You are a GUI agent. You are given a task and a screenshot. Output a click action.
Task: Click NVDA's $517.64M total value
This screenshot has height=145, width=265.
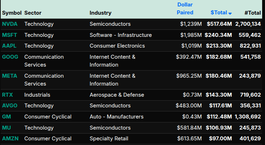[x=219, y=24]
